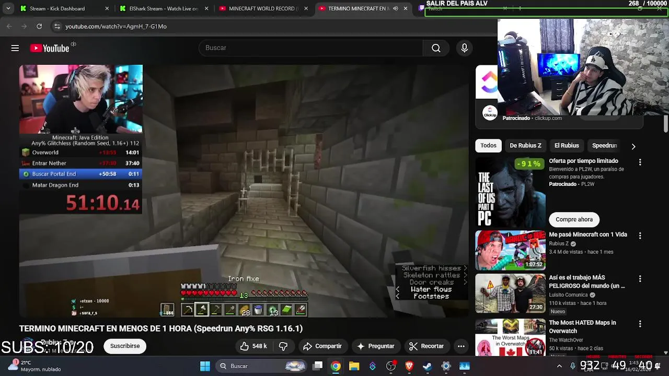Show hidden system tray icons chevron
The image size is (669, 376).
tap(559, 366)
